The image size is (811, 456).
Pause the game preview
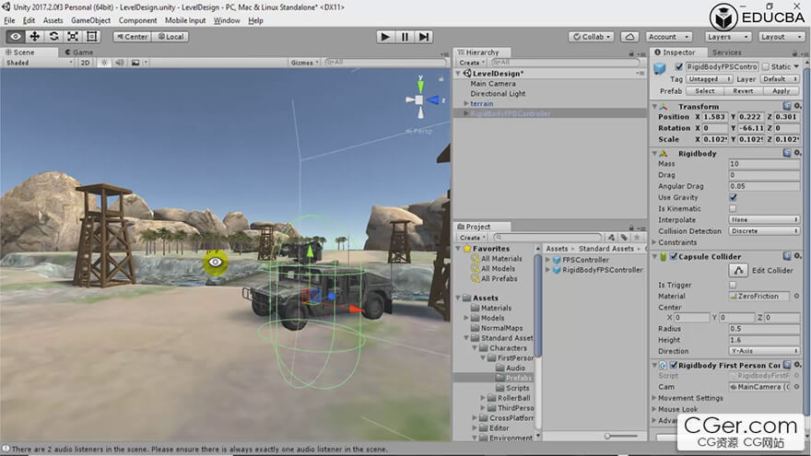pos(405,37)
